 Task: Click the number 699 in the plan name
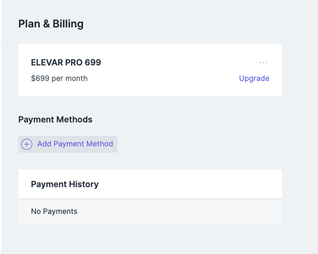coord(93,63)
